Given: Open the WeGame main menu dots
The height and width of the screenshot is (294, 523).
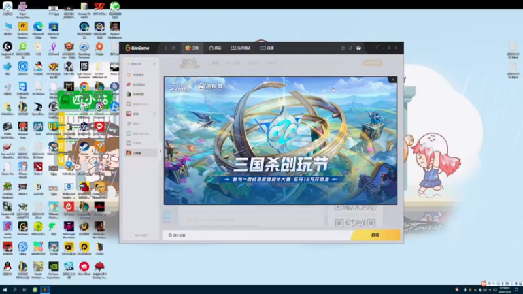Looking at the screenshot, I should point(377,48).
